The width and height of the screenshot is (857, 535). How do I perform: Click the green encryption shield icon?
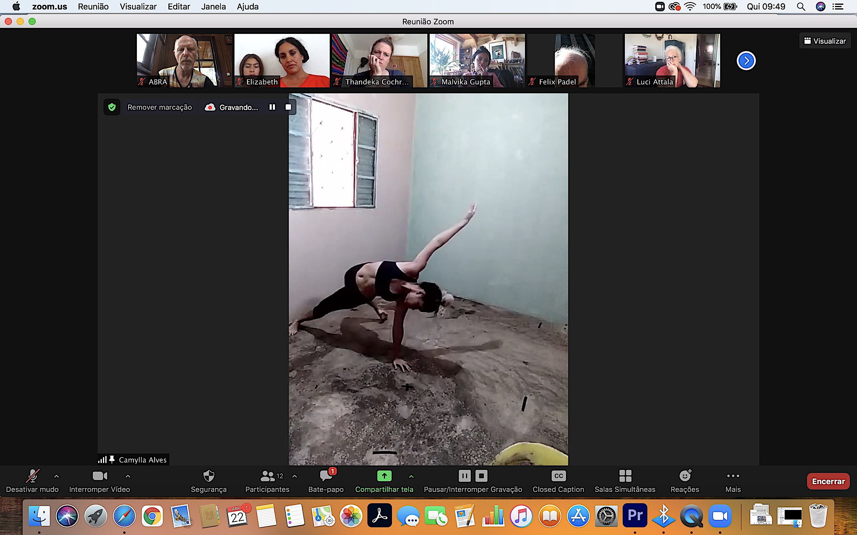pyautogui.click(x=112, y=107)
